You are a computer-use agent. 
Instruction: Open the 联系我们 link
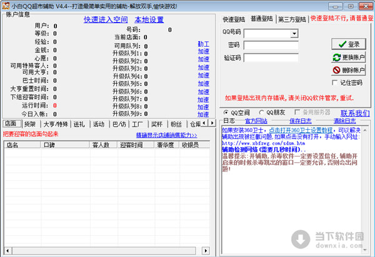(355, 113)
